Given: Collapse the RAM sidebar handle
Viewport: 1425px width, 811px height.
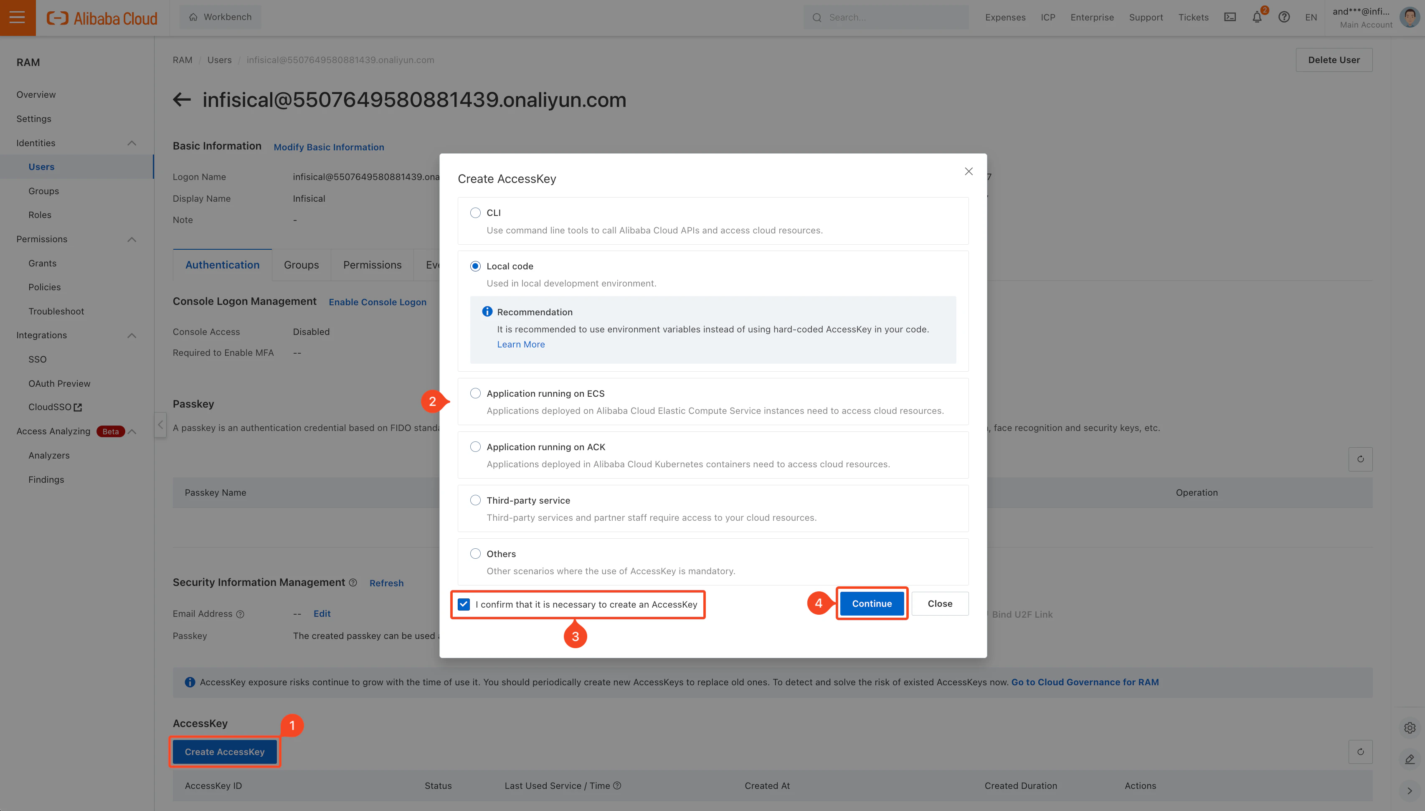Looking at the screenshot, I should tap(160, 424).
